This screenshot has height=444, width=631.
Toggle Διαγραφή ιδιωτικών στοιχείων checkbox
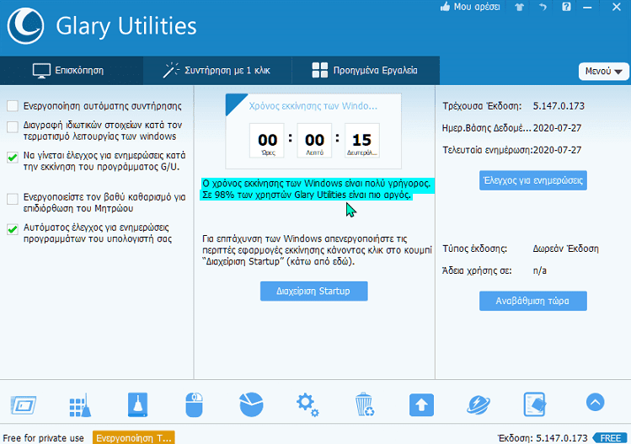click(13, 127)
